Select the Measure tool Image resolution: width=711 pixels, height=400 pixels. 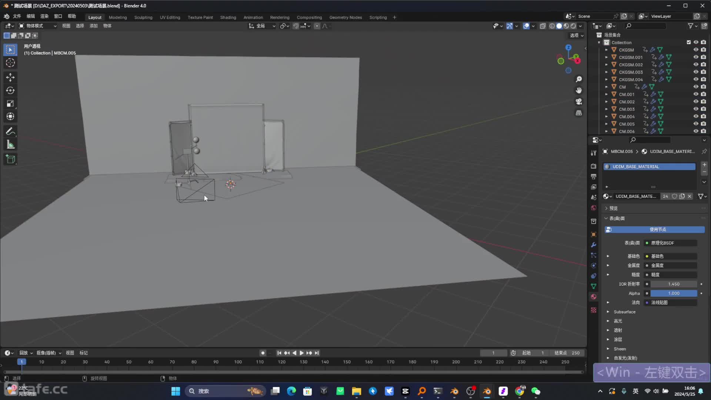click(x=10, y=145)
